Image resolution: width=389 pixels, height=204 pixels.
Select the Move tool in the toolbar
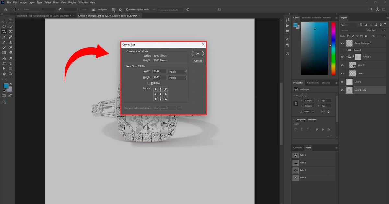click(x=4, y=21)
